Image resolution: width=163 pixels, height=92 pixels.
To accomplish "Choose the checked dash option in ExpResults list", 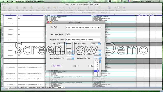I will pos(97,61).
